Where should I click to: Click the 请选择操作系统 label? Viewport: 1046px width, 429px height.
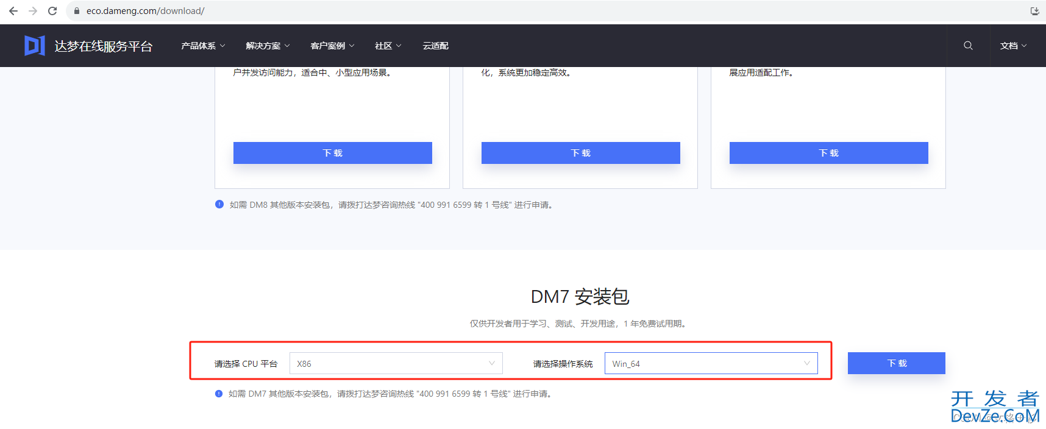tap(563, 364)
